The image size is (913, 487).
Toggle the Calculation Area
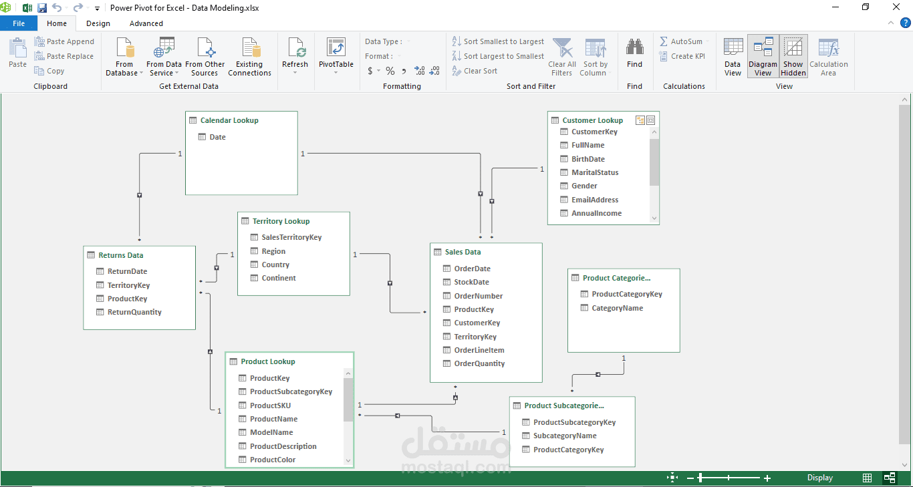tap(829, 57)
